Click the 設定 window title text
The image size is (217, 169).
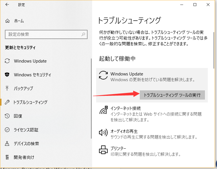(22, 5)
